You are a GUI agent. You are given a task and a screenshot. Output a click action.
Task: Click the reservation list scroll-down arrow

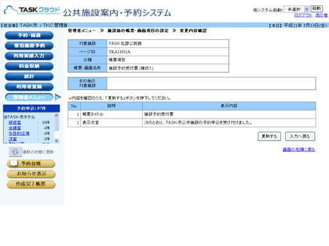pyautogui.click(x=57, y=141)
